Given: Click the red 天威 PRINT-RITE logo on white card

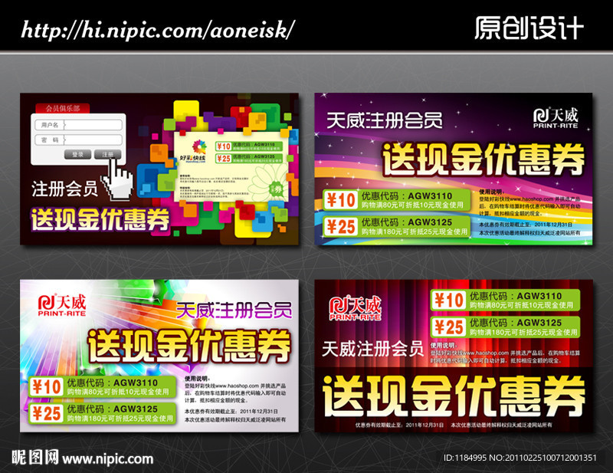Looking at the screenshot, I should coord(62,305).
